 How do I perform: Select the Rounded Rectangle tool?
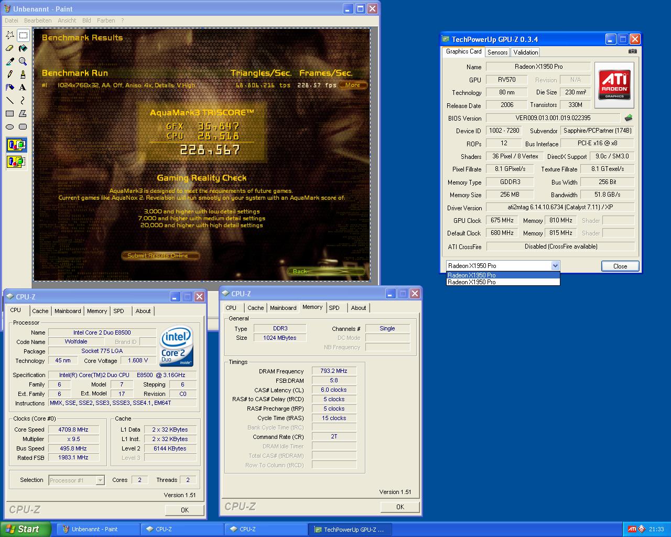pyautogui.click(x=23, y=126)
